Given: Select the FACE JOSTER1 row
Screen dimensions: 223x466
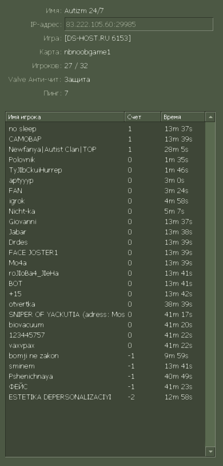Looking at the screenshot, I should (x=106, y=253).
